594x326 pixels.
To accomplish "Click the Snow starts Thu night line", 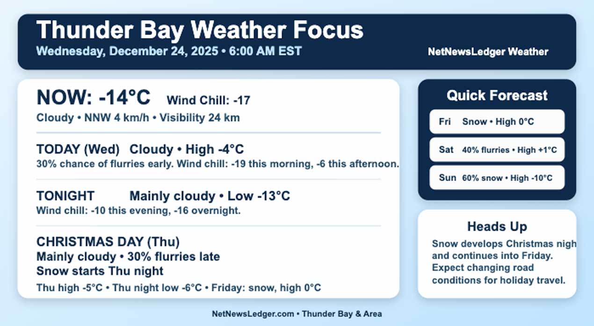I will (x=100, y=271).
